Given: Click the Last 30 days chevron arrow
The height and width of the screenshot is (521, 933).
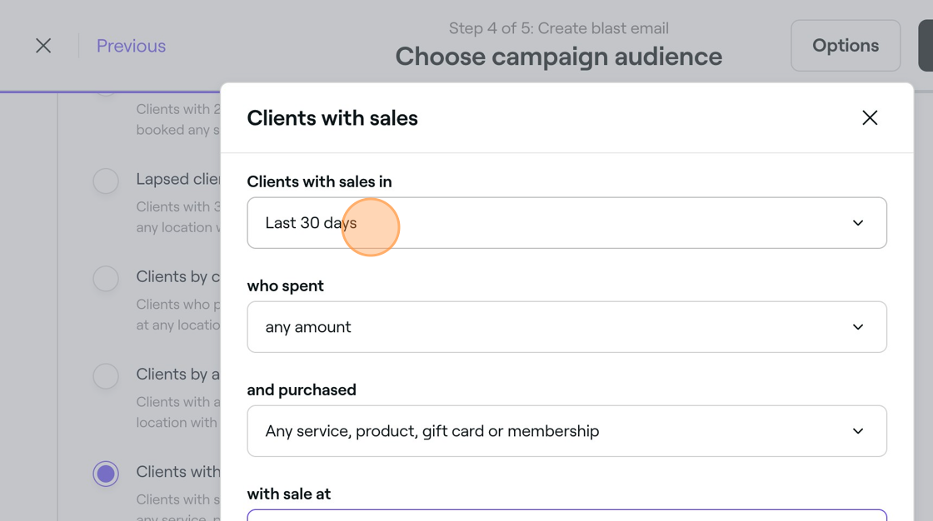Looking at the screenshot, I should coord(857,223).
